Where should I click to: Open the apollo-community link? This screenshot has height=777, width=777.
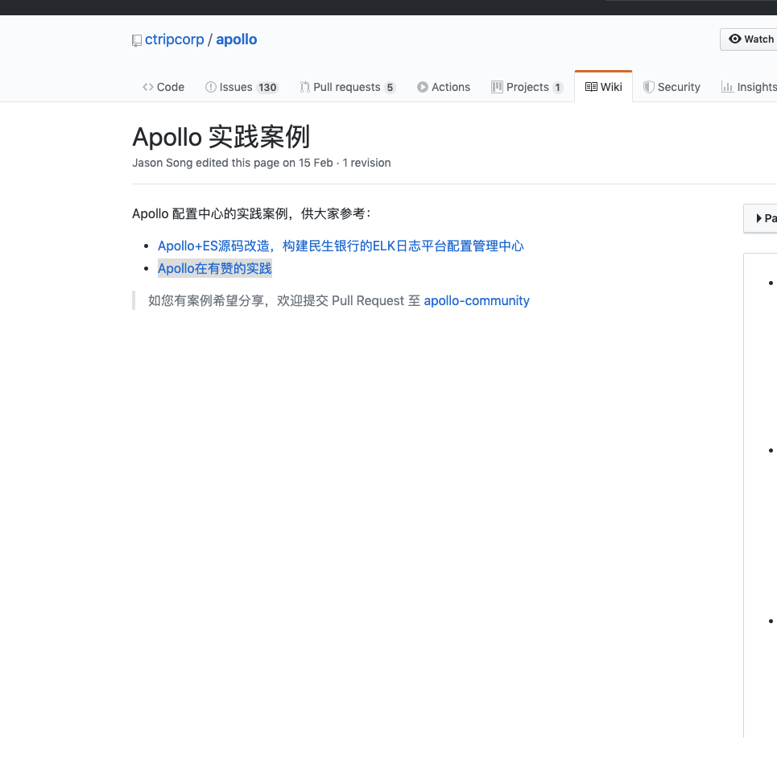click(x=477, y=301)
